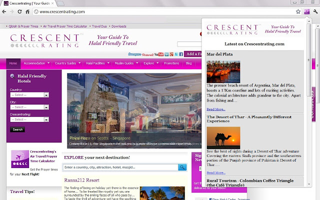Close the Crescentrating browser tab
Viewport: 320px width, 200px height.
coord(52,3)
